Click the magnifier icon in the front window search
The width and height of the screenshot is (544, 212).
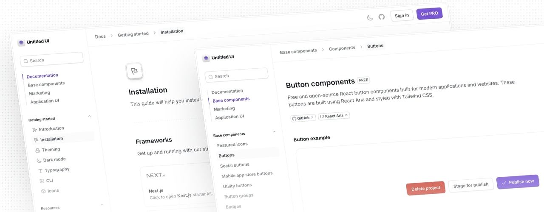pos(211,77)
